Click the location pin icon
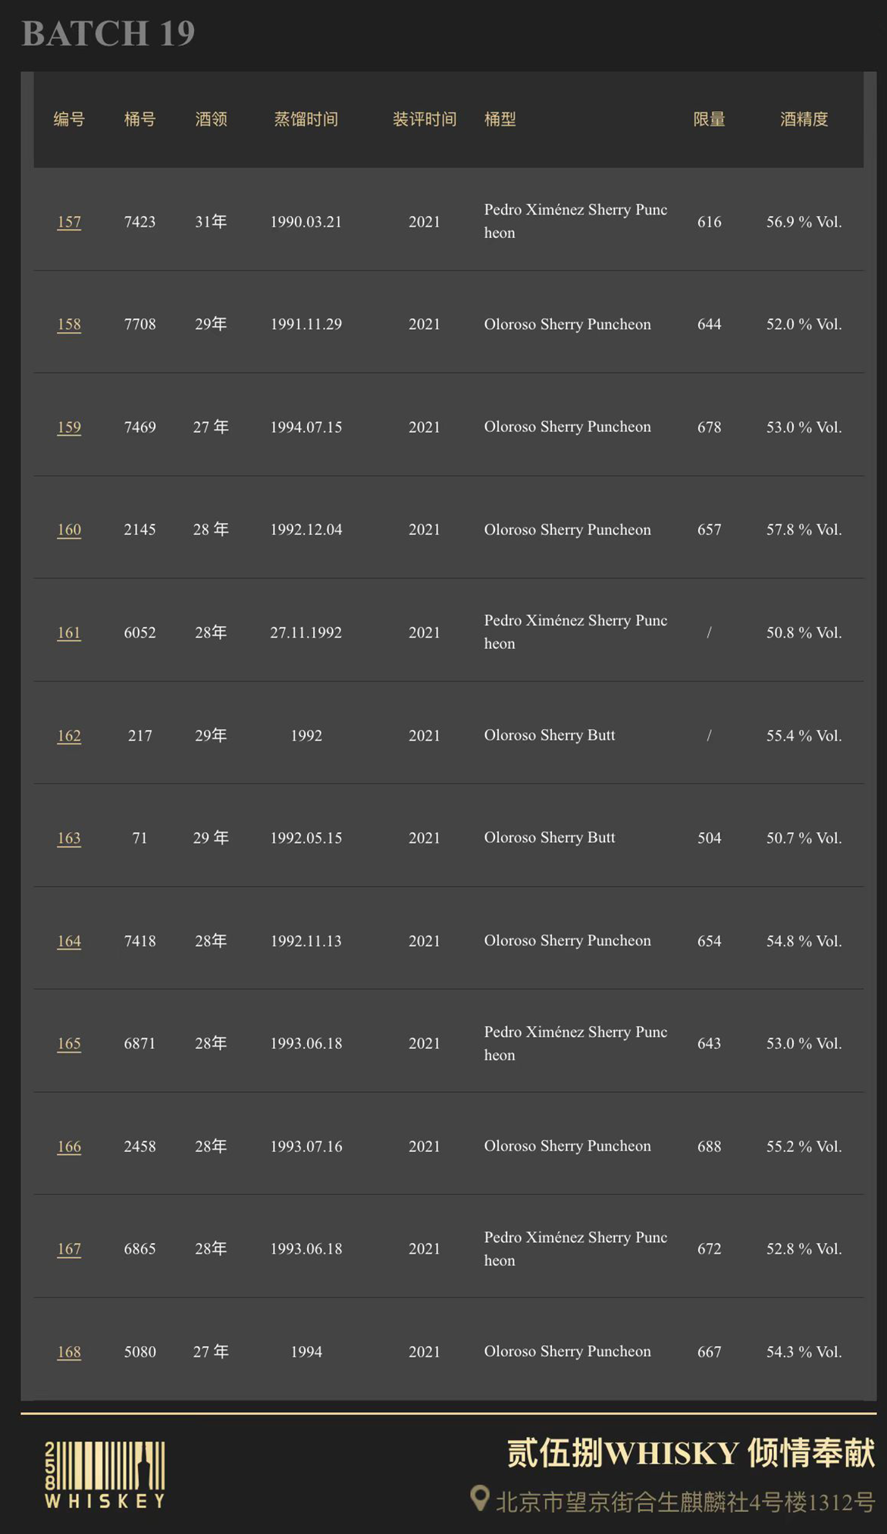The height and width of the screenshot is (1534, 887). [479, 1498]
